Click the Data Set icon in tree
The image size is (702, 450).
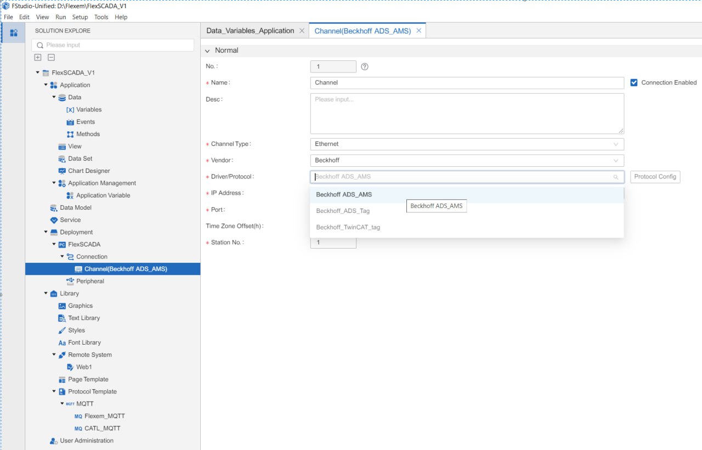click(62, 159)
